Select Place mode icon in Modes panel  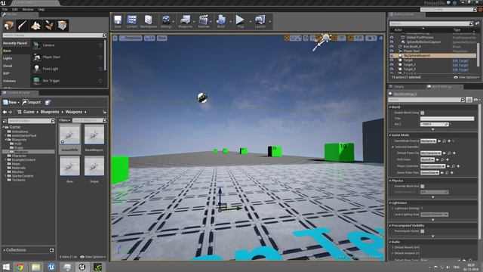[9, 25]
